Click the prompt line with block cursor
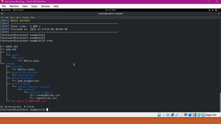 tap(24, 110)
